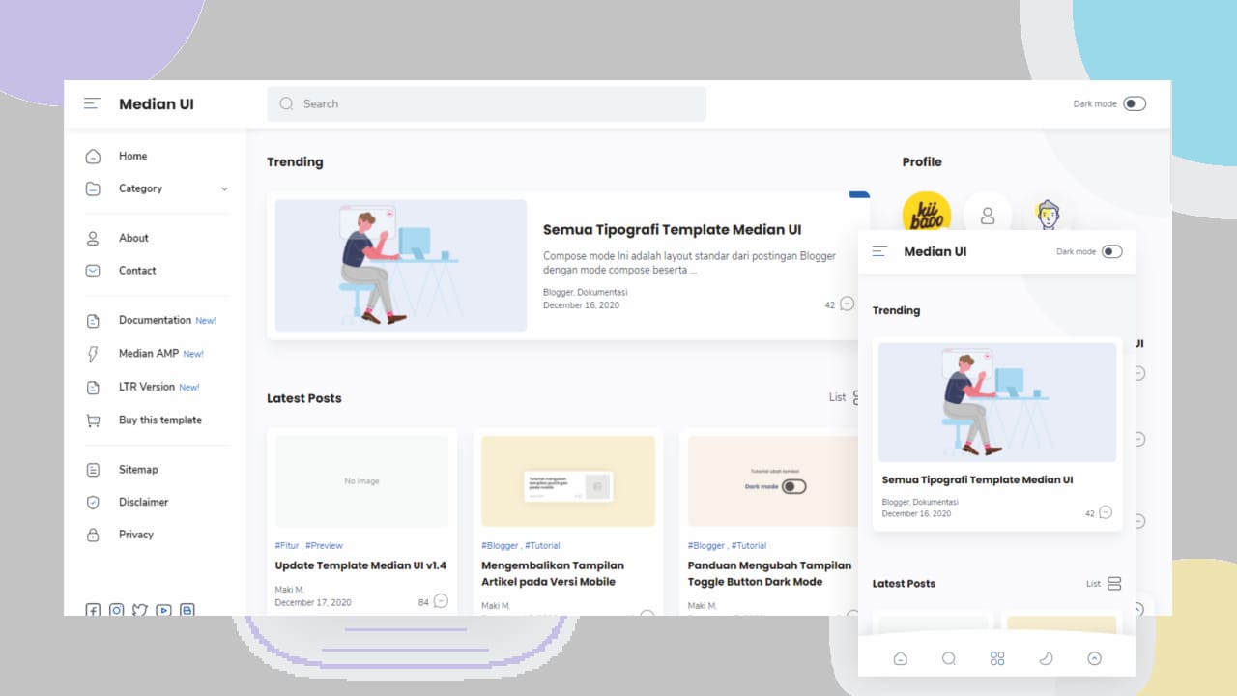Click the Median UI logo in the desktop header
Viewport: 1237px width, 696px height.
(x=157, y=104)
